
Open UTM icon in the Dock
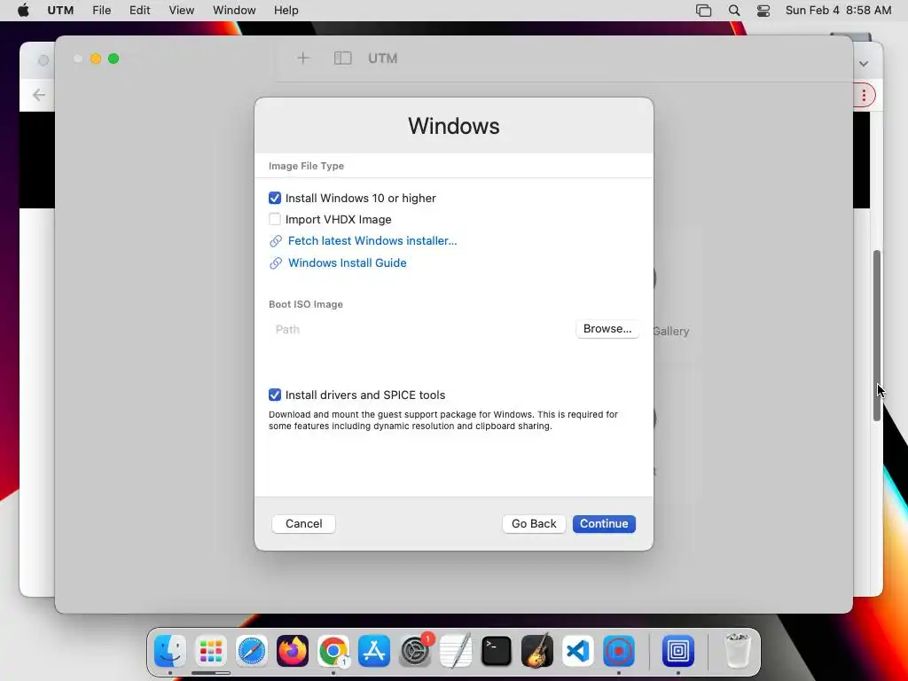pos(678,651)
